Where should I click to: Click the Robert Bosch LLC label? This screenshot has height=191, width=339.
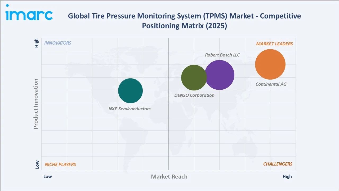[x=222, y=55]
